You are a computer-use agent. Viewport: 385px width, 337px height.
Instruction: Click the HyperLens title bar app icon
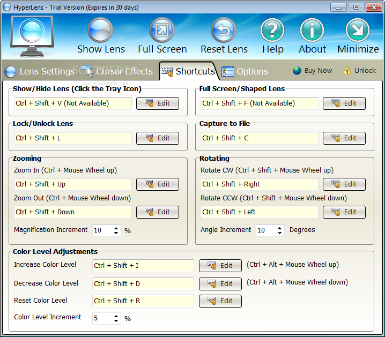tap(7, 7)
